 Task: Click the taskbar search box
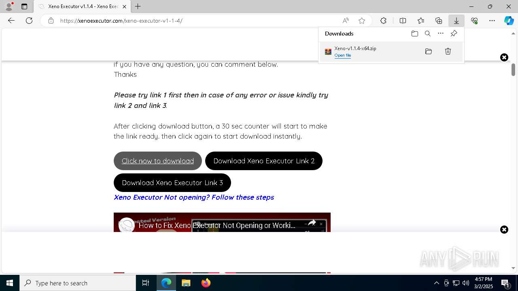point(78,283)
